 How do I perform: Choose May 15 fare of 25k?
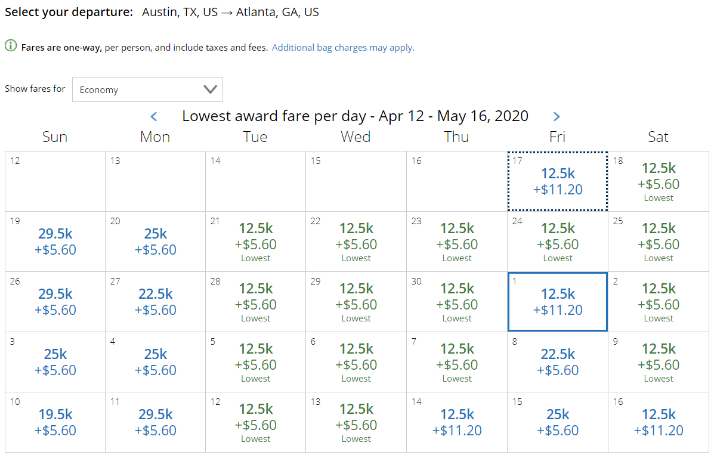557,422
